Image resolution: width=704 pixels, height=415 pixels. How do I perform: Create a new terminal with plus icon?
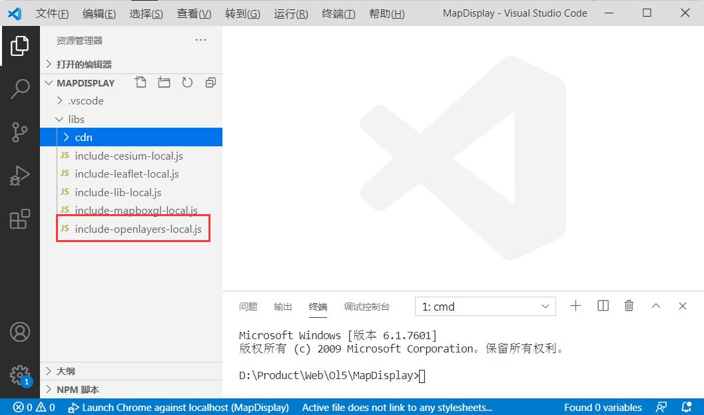coord(575,306)
